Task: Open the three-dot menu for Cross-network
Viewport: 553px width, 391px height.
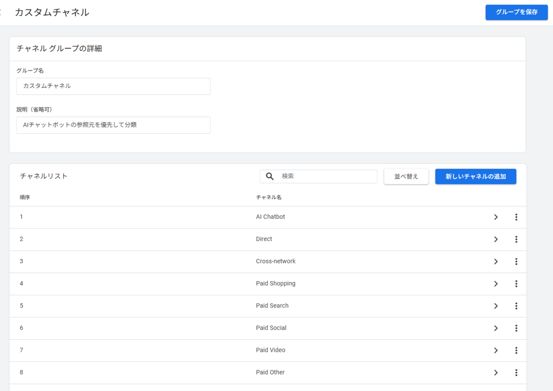Action: point(516,261)
